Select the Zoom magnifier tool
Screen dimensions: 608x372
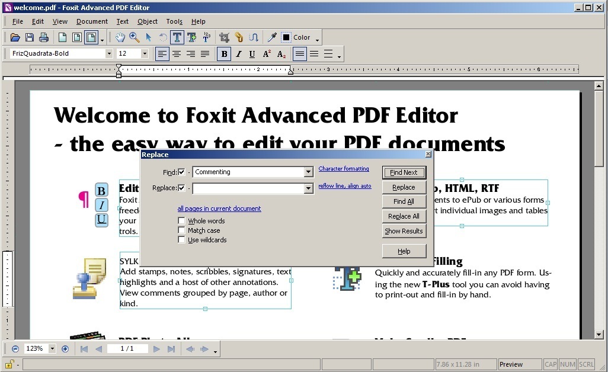[135, 37]
